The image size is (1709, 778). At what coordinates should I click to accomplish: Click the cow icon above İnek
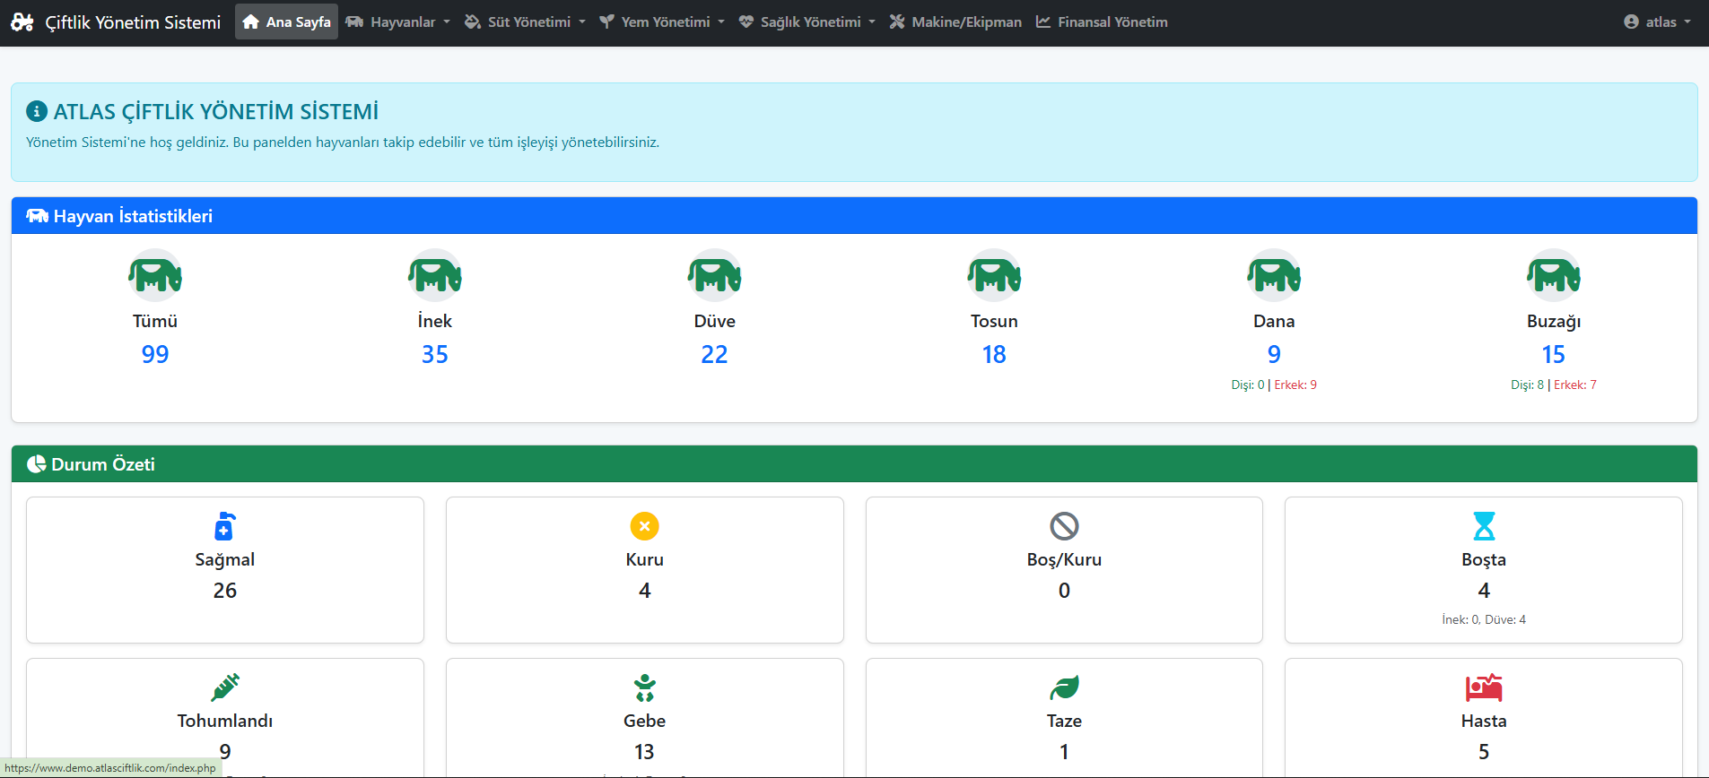pyautogui.click(x=435, y=275)
